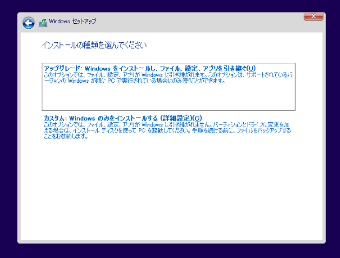
Task: Click empty space inside the upgrade option box
Action: coord(168,97)
